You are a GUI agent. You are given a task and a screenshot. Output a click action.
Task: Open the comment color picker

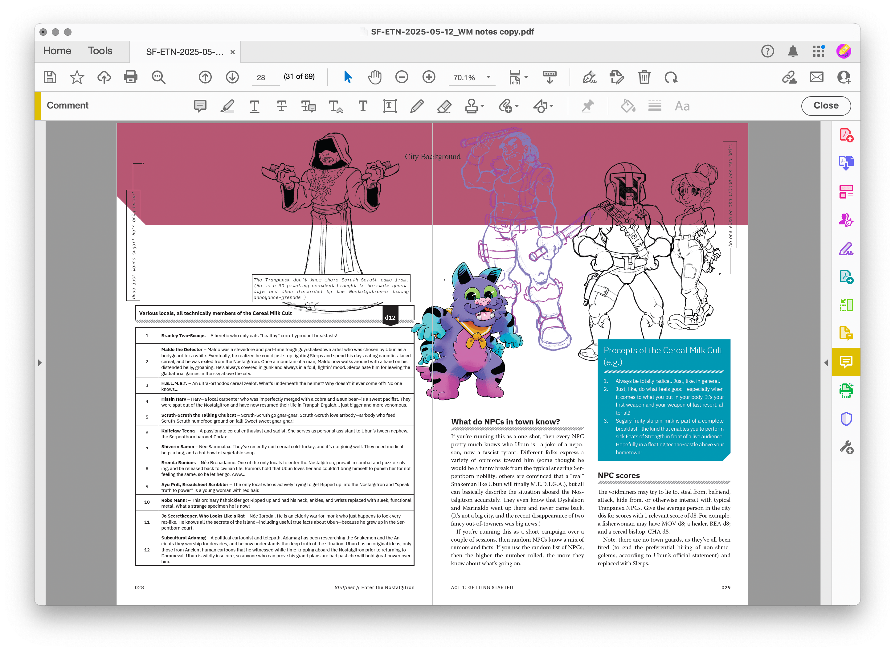click(x=627, y=106)
